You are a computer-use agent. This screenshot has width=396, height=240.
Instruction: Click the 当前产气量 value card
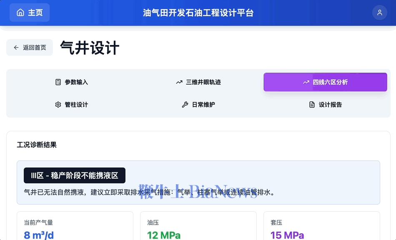tap(75, 227)
